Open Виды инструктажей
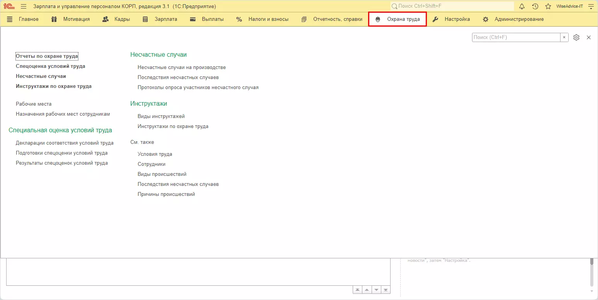This screenshot has height=300, width=598. tap(161, 116)
